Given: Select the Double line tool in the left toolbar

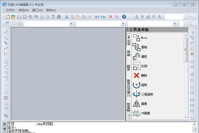Looking at the screenshot, I should 6,43.
